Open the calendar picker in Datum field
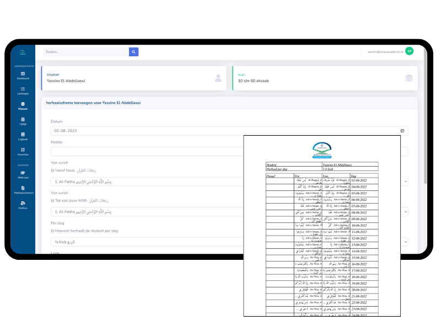 [402, 131]
